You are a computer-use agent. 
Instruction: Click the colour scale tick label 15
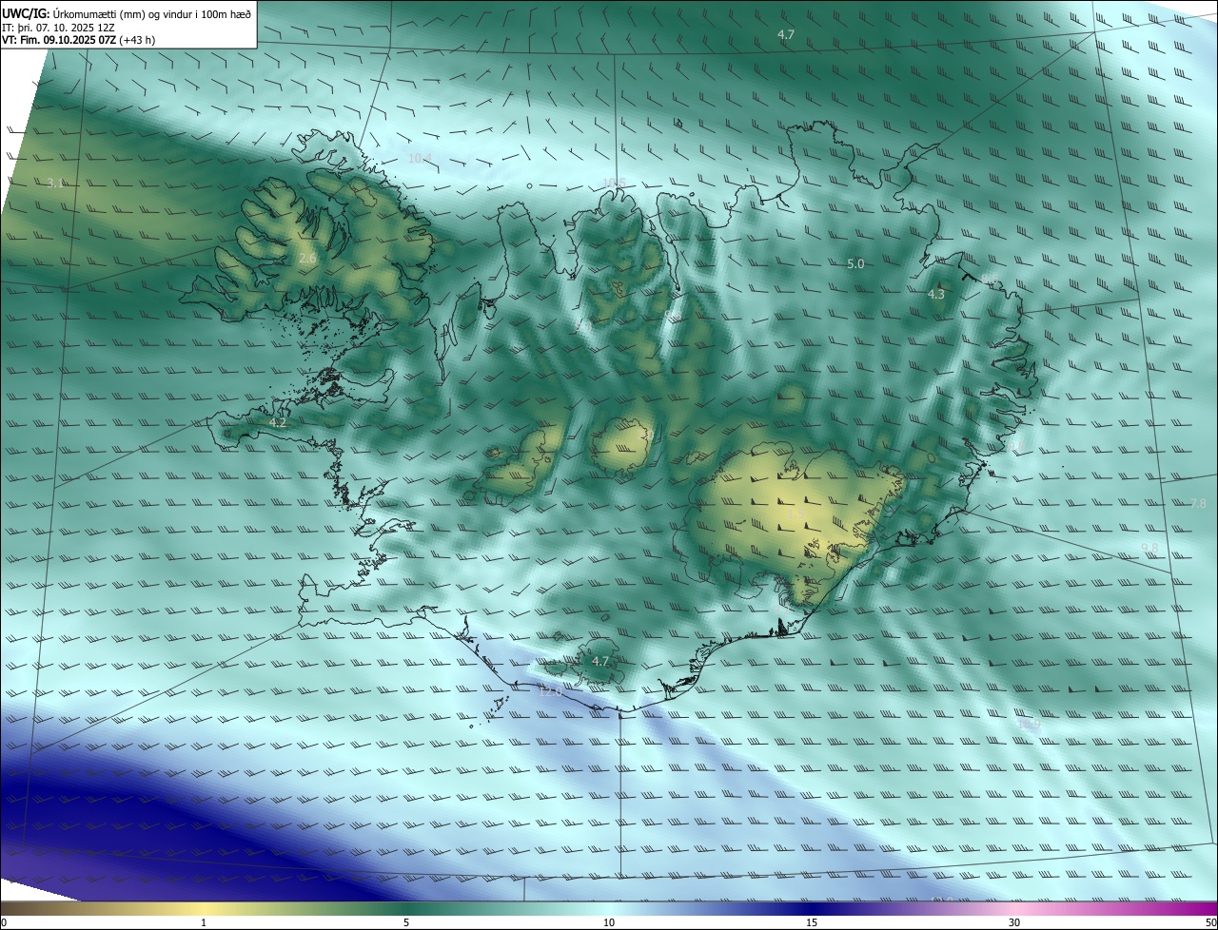click(x=812, y=922)
